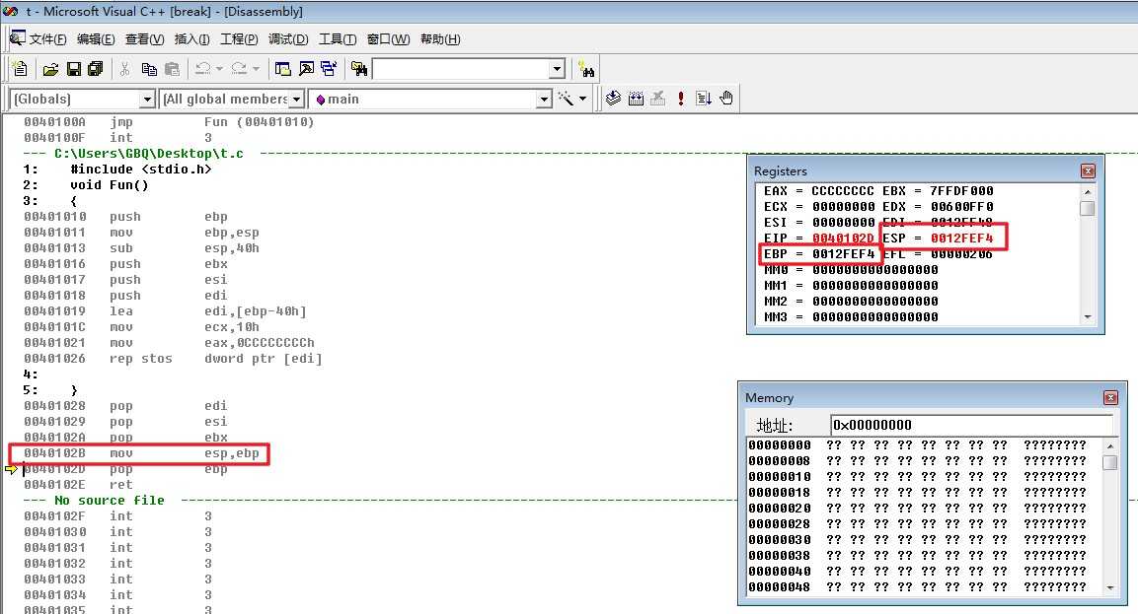Open the 编辑(E) menu
Screen dimensions: 1138x614
coord(96,39)
